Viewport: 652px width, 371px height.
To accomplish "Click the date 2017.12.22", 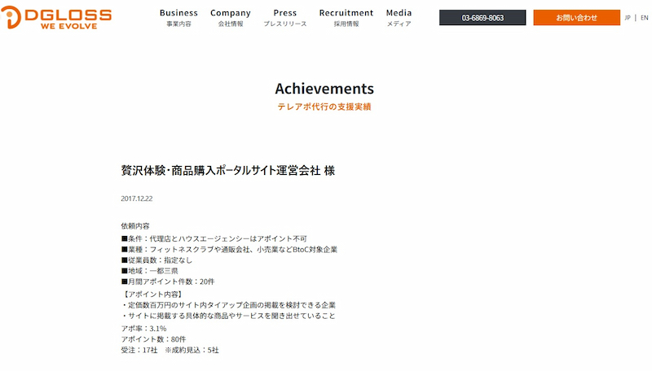I will click(x=137, y=199).
